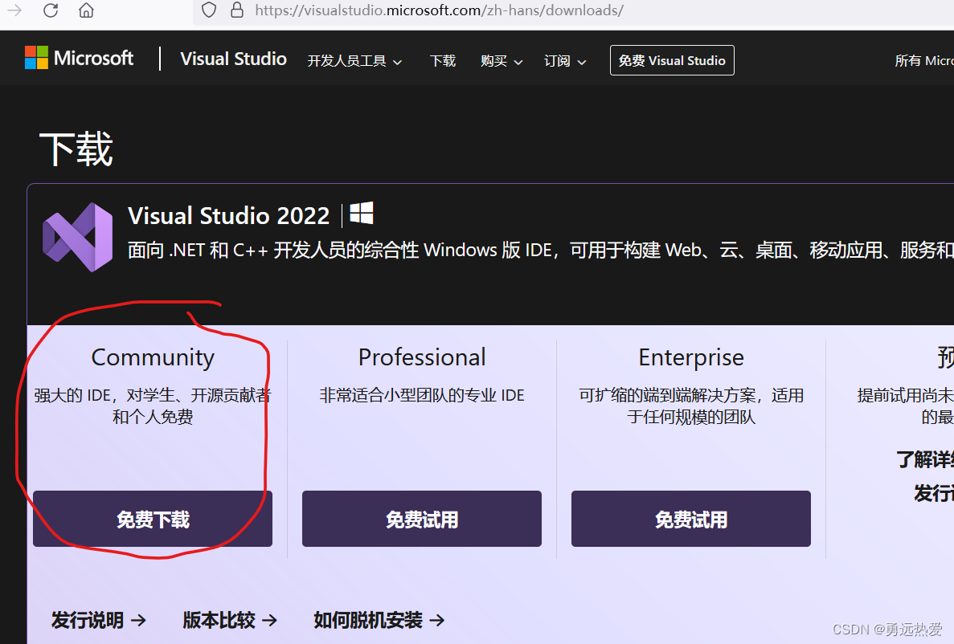Click the 免费试用 button under Enterprise
Screen dimensions: 954x644
click(x=690, y=519)
